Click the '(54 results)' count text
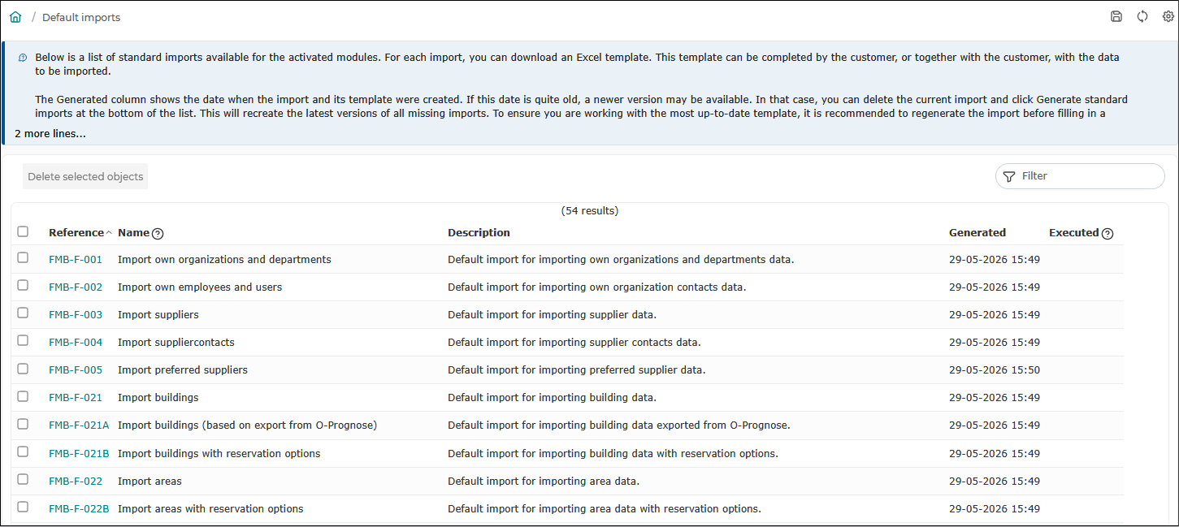Screen dimensions: 1179x527 point(590,211)
